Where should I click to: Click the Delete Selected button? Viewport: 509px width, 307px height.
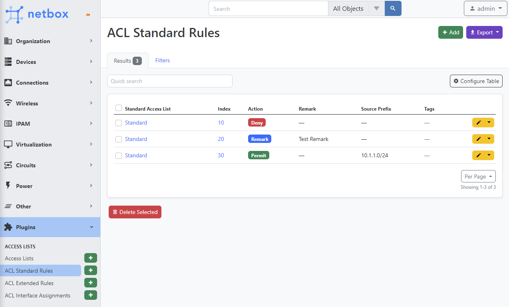coord(135,212)
